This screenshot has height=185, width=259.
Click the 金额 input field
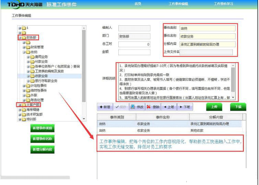(134, 52)
